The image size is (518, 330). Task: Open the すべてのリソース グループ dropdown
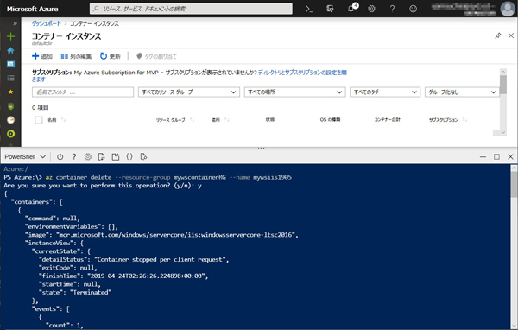pyautogui.click(x=189, y=92)
